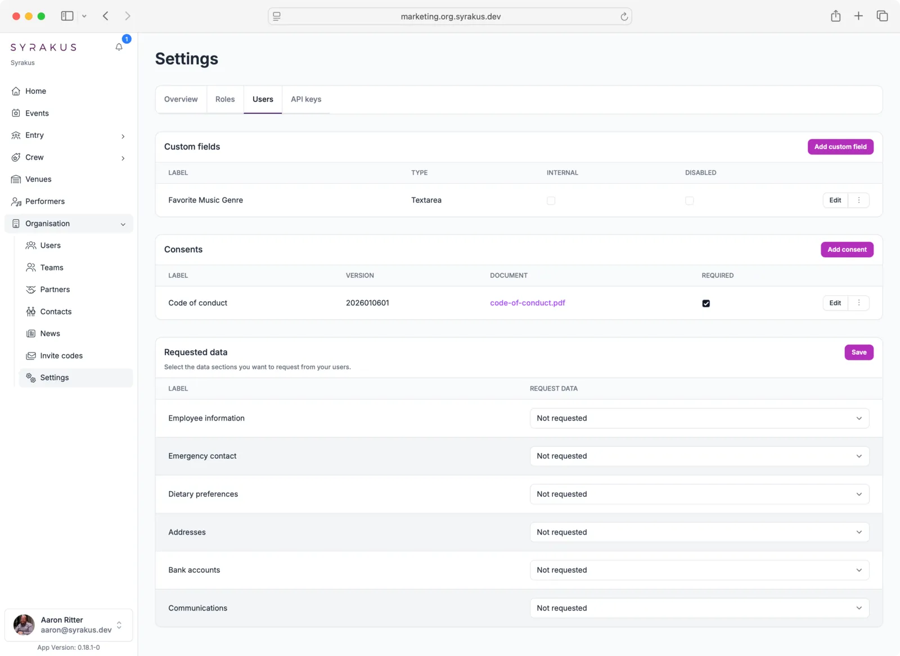Click the Performers icon in the sidebar
900x656 pixels.
coord(16,201)
